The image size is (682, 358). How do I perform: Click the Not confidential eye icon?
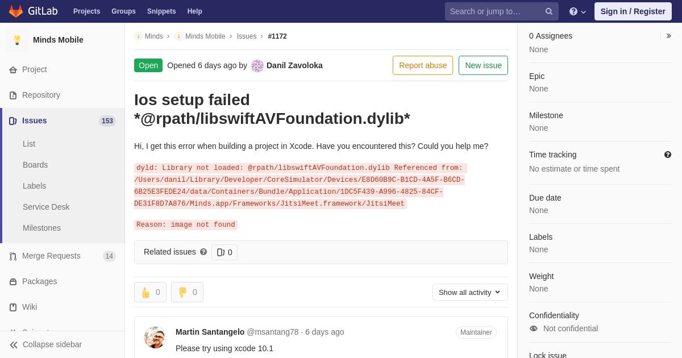pyautogui.click(x=534, y=328)
